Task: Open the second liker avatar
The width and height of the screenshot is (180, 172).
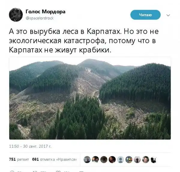Action: 95,160
